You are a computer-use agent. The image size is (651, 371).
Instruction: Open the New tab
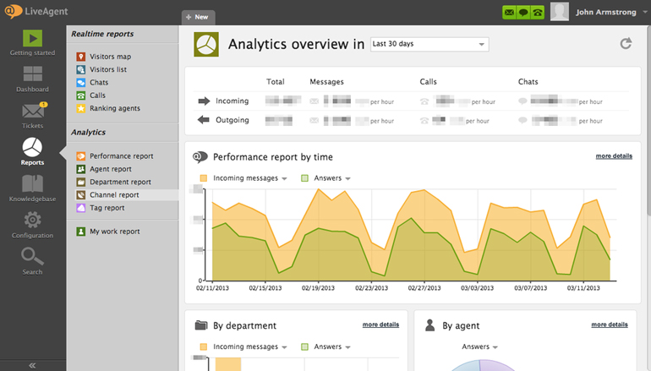198,16
